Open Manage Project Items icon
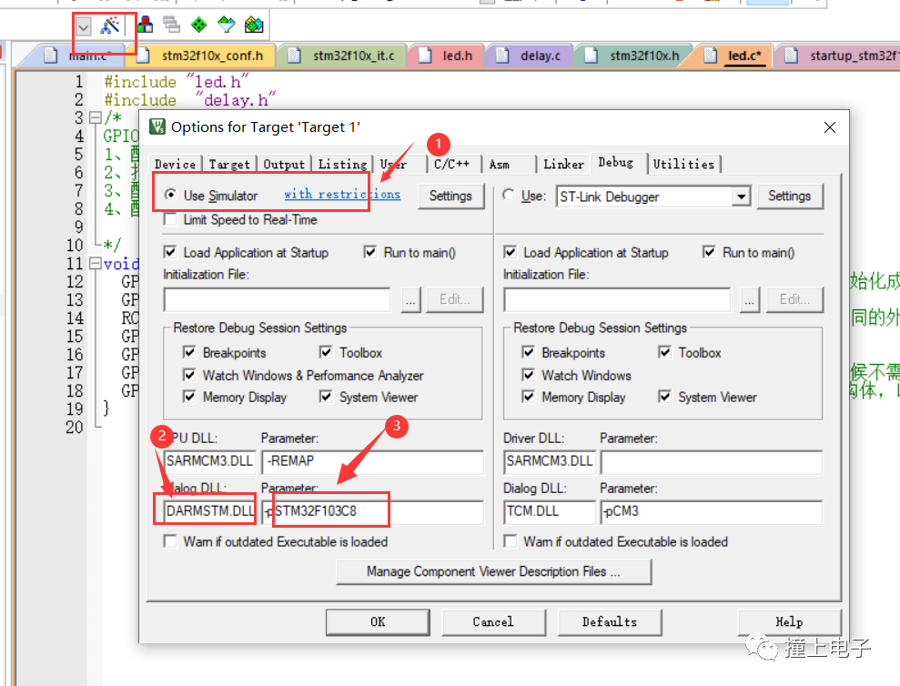 (146, 25)
